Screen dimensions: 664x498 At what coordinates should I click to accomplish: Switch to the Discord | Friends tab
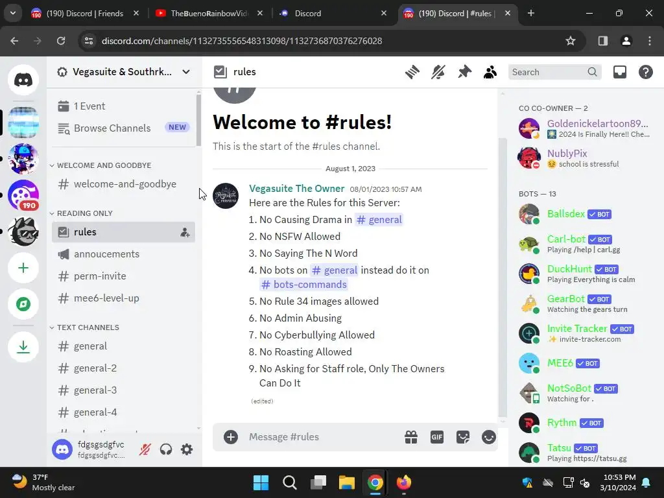(x=85, y=14)
